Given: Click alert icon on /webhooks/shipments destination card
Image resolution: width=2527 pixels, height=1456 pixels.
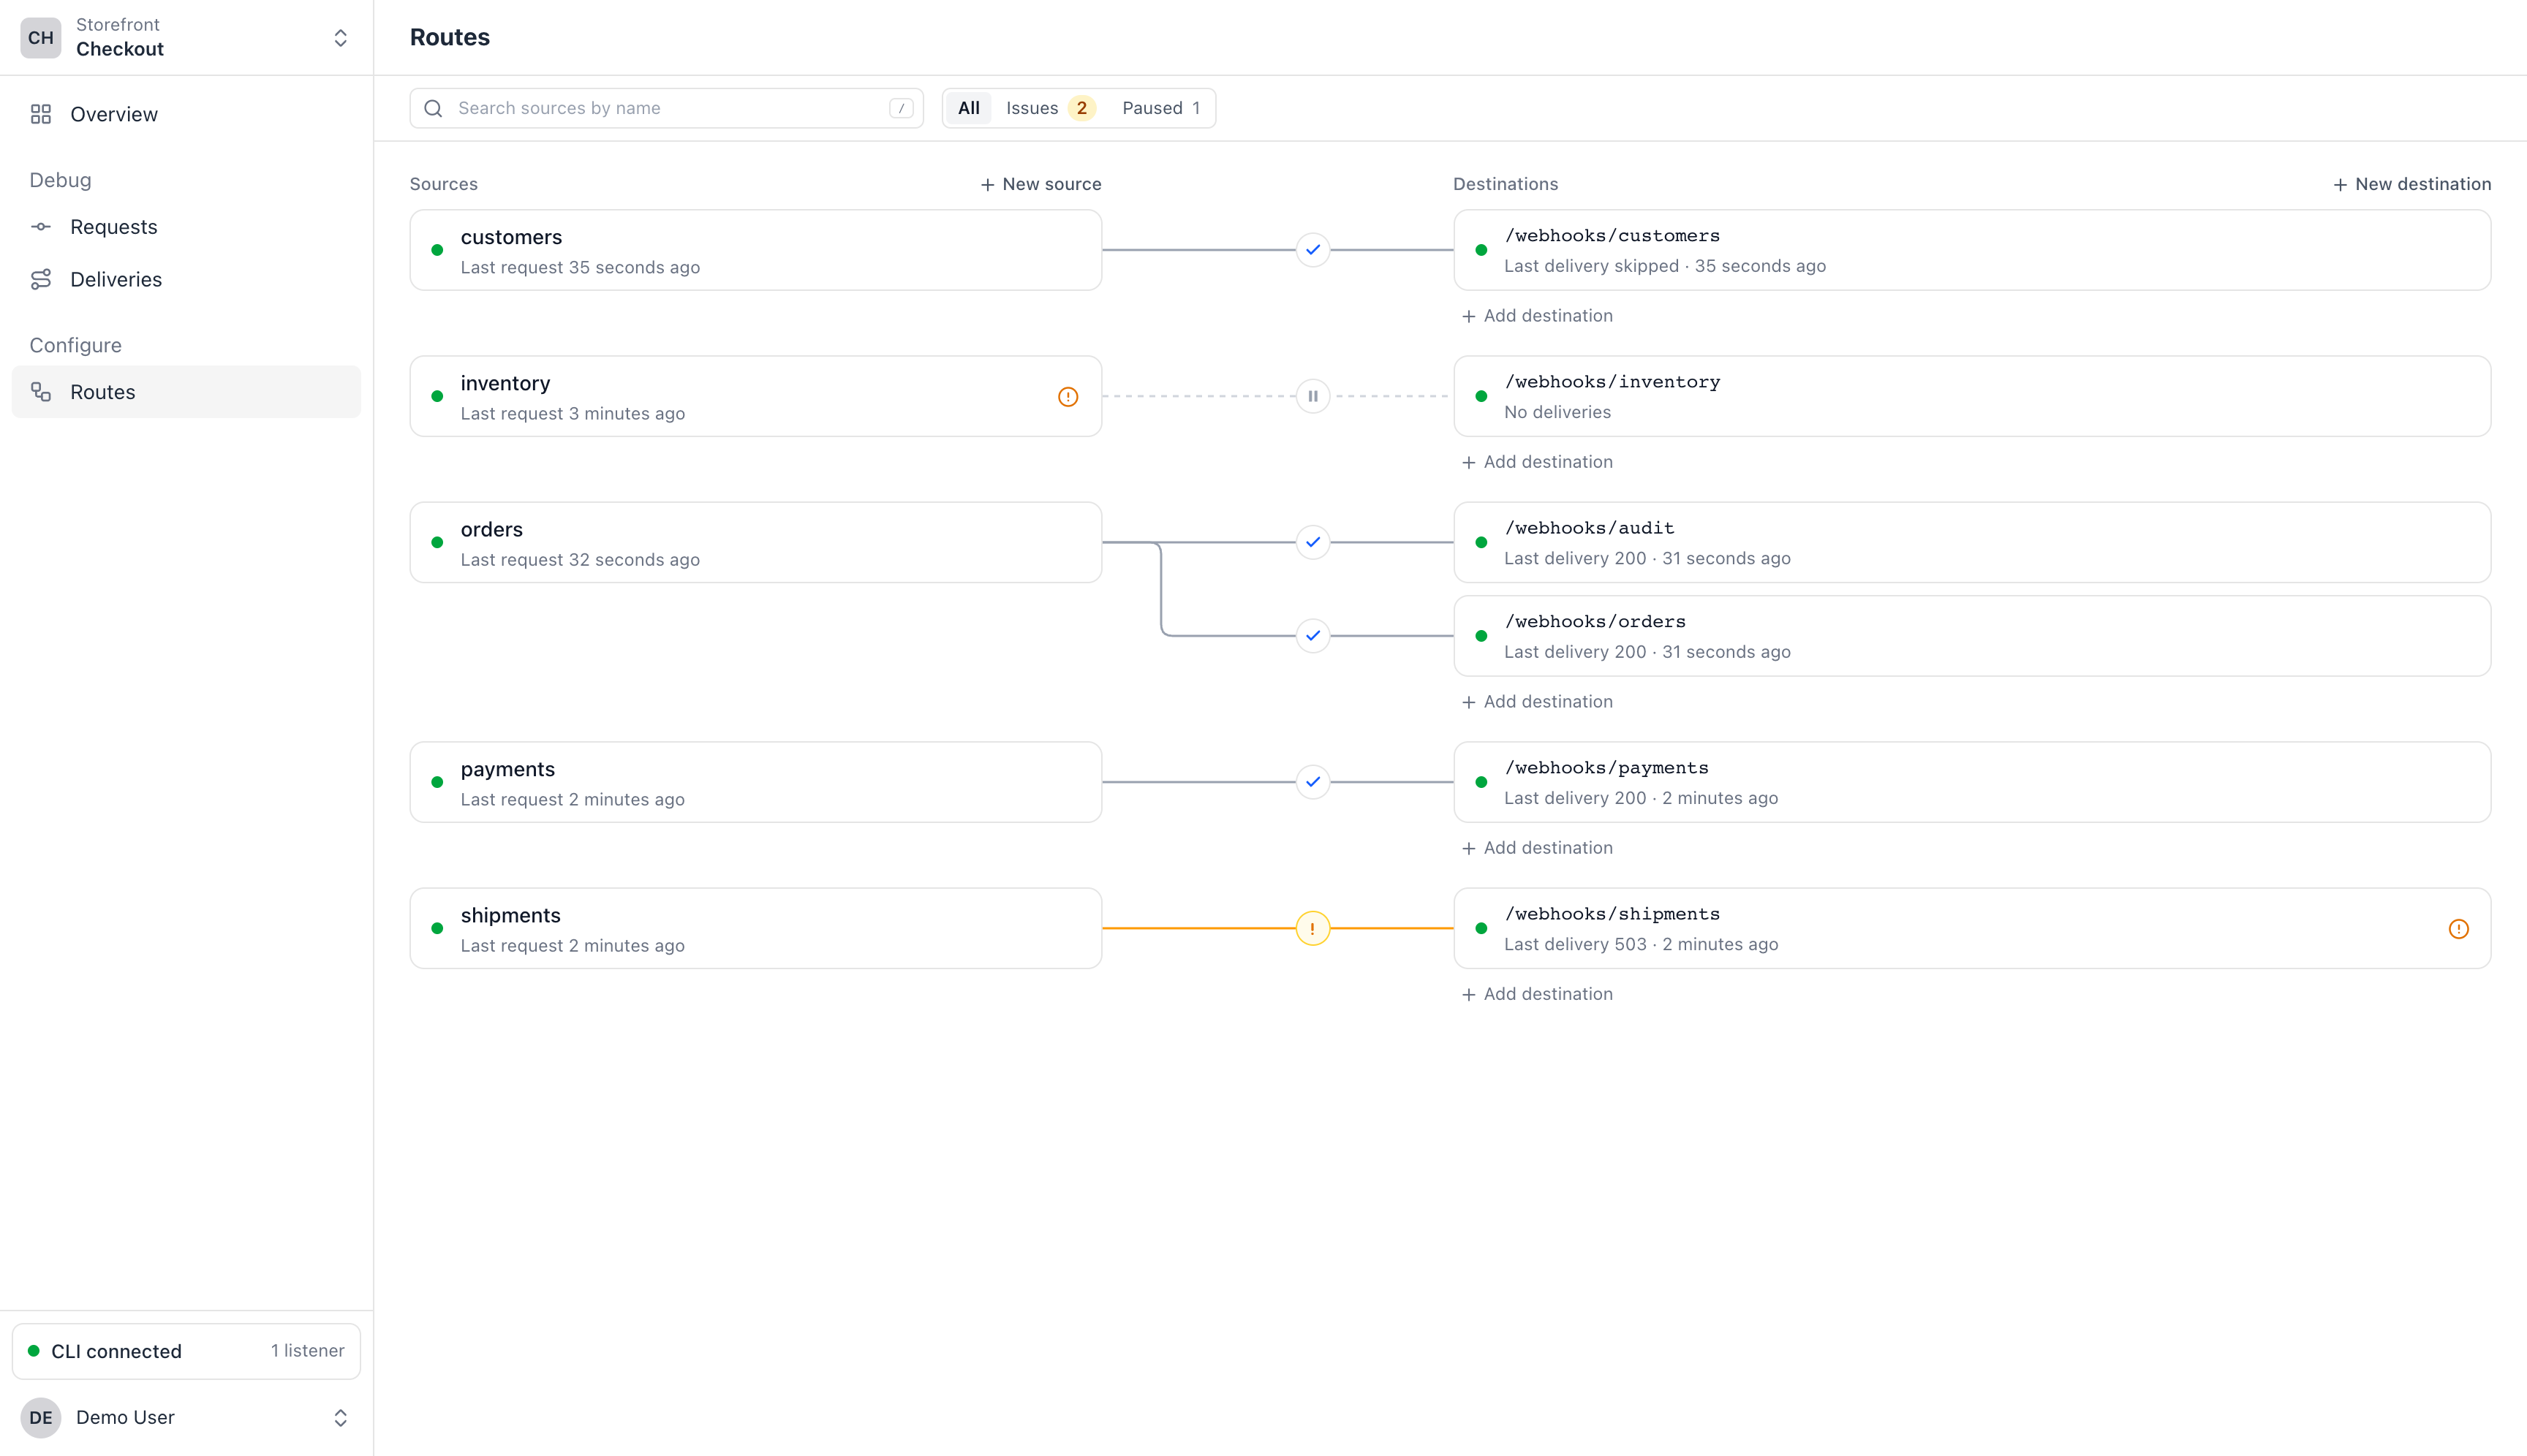Looking at the screenshot, I should 2458,929.
